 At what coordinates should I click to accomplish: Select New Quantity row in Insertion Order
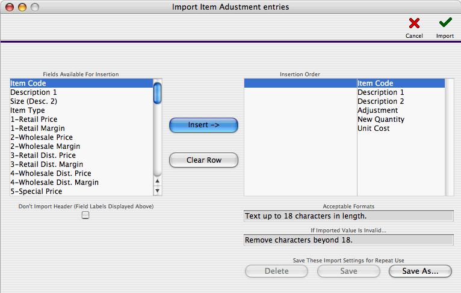(345, 119)
